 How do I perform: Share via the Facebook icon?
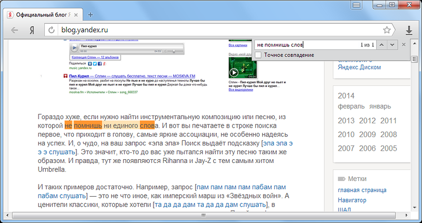click(x=100, y=64)
